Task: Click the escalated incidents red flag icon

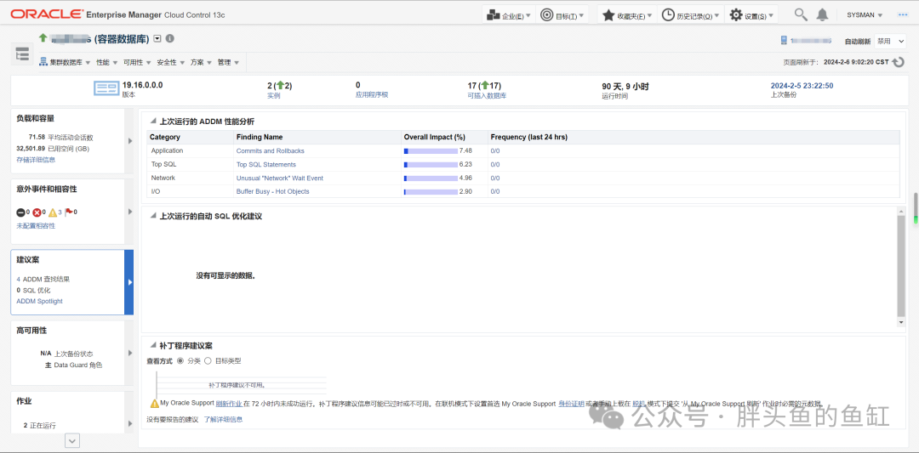Action: pos(68,212)
